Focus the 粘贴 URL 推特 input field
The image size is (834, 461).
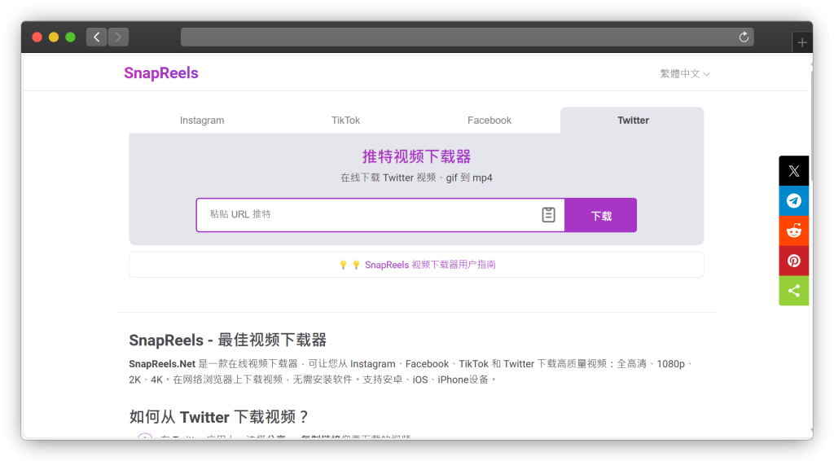[x=367, y=215]
